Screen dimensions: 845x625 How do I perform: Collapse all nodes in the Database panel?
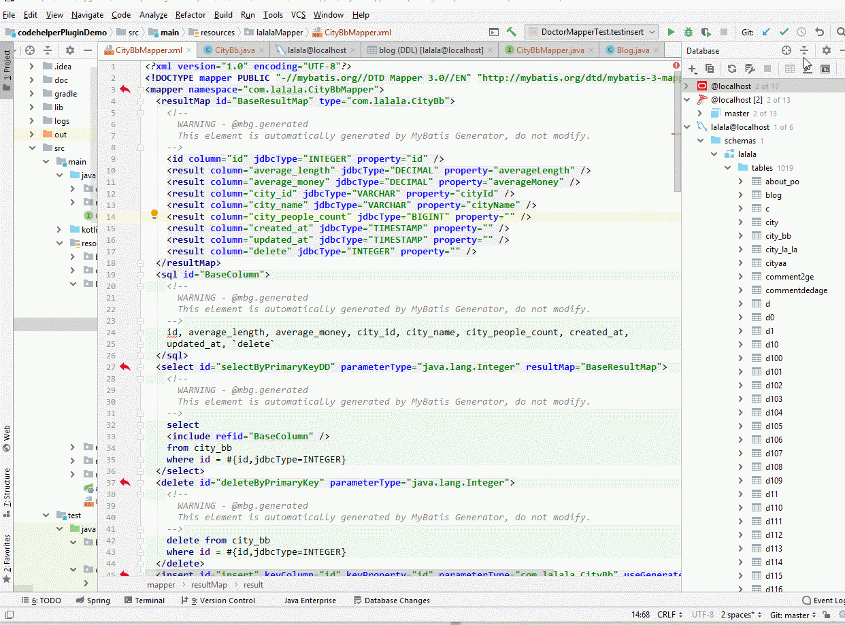click(805, 50)
